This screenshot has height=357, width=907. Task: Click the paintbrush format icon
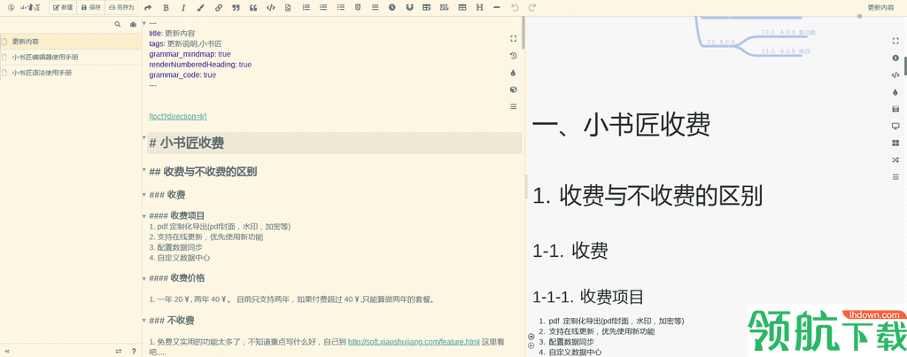click(x=201, y=7)
